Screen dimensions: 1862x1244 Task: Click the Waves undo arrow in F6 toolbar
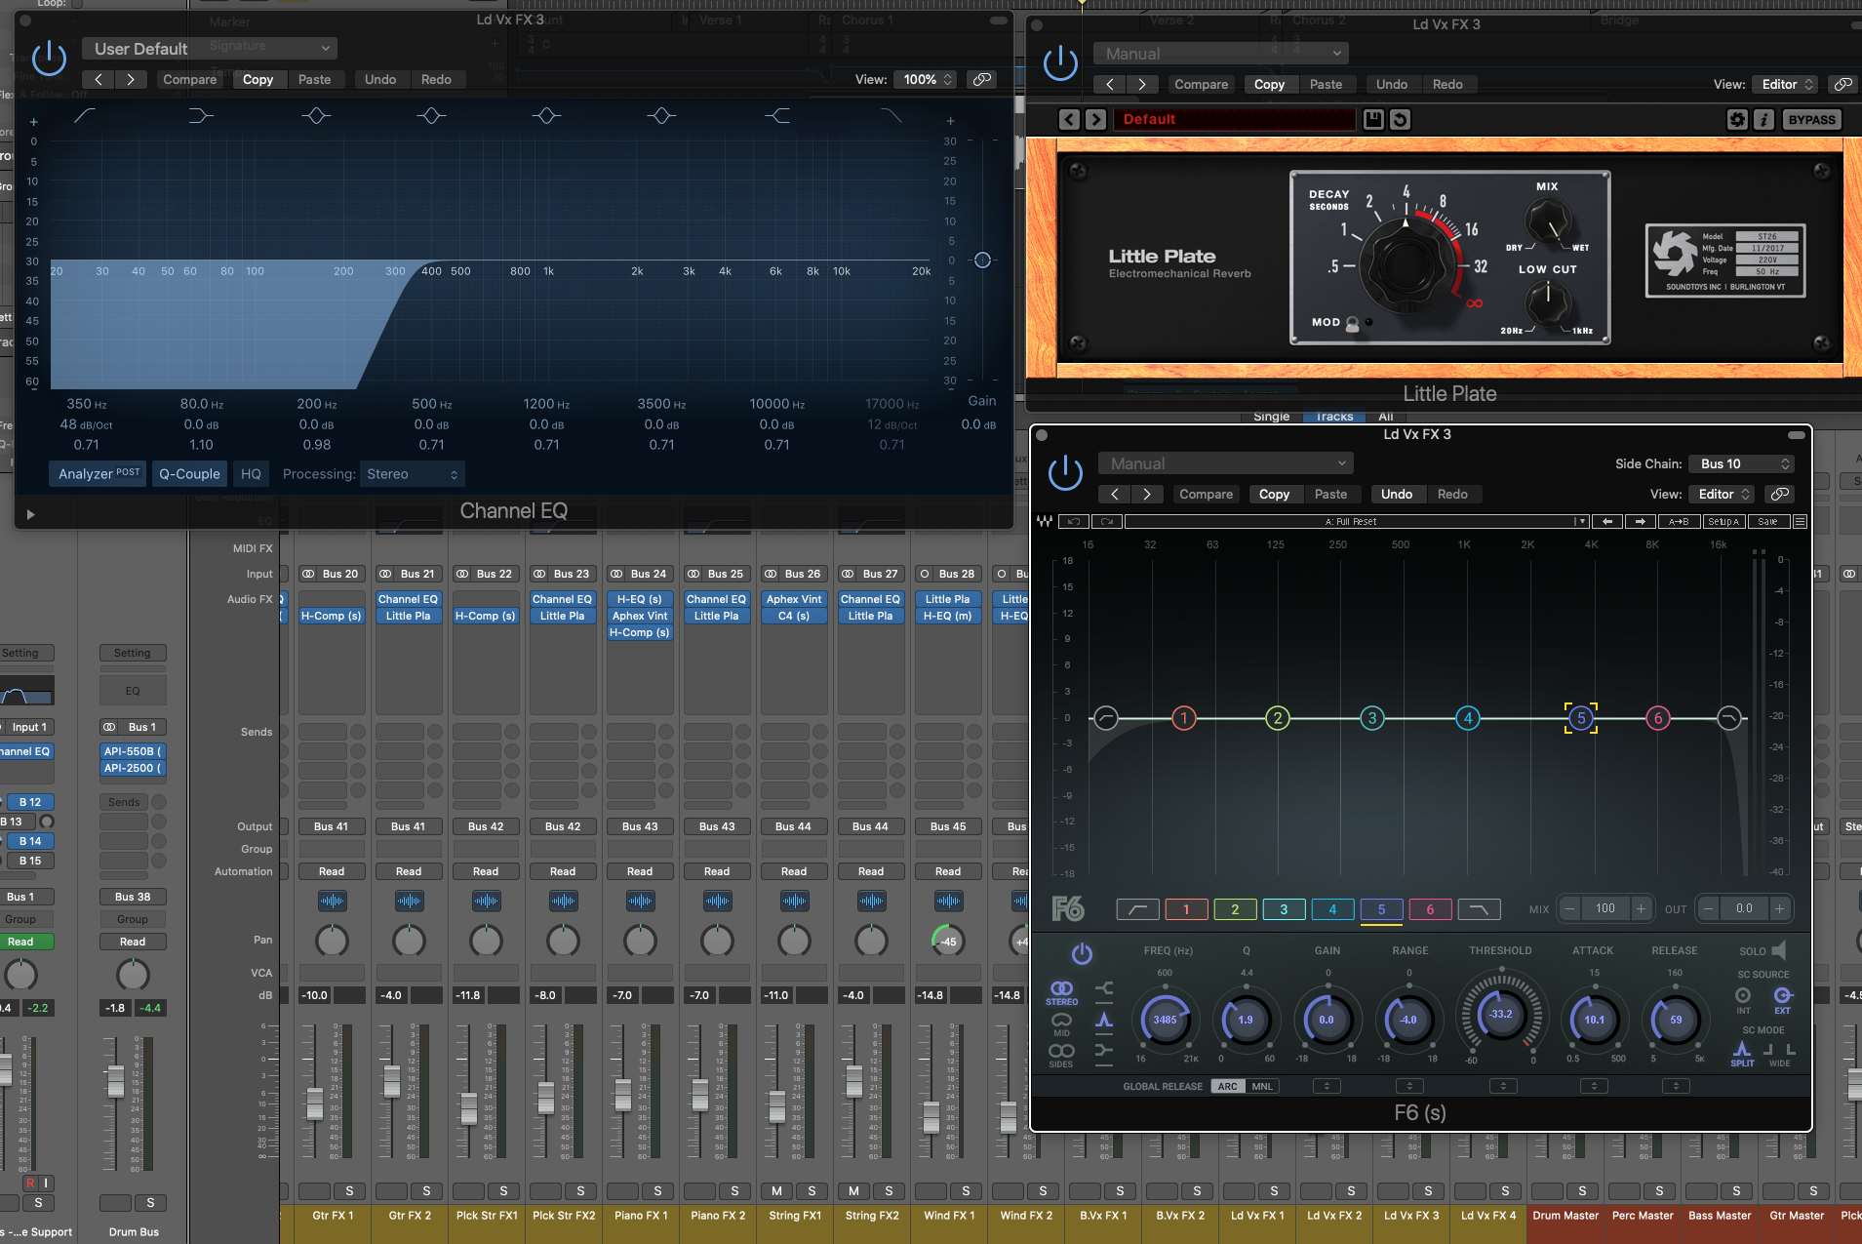(x=1074, y=521)
